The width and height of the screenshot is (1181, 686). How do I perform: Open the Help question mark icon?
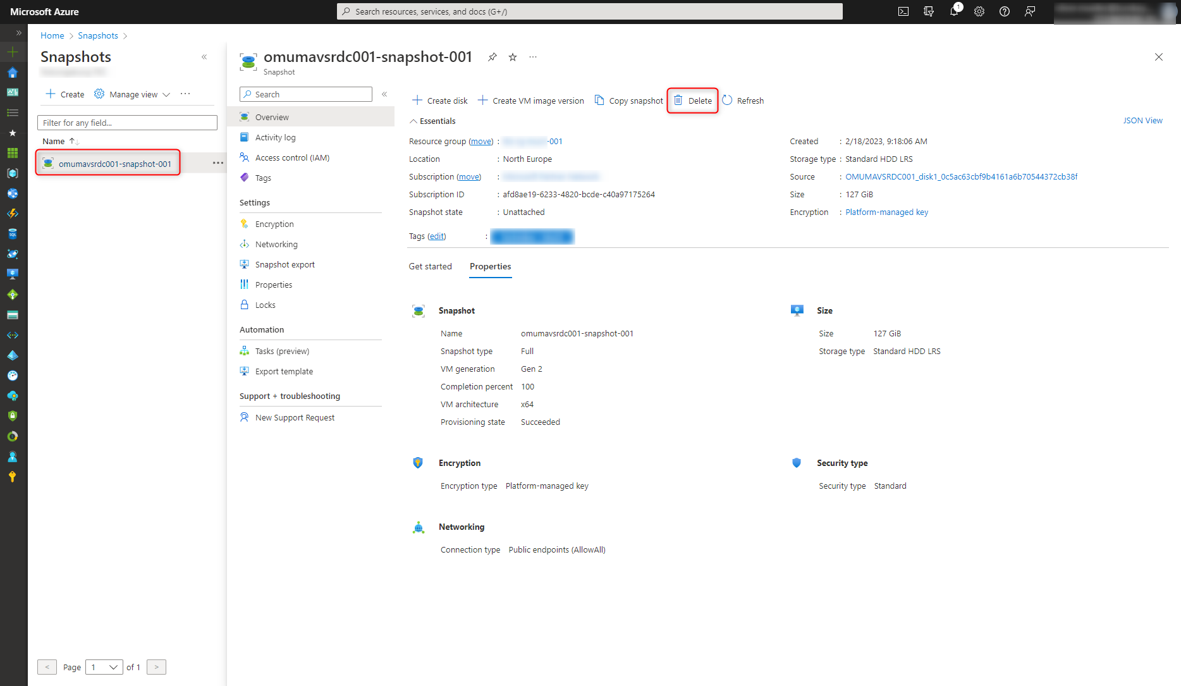point(1005,11)
